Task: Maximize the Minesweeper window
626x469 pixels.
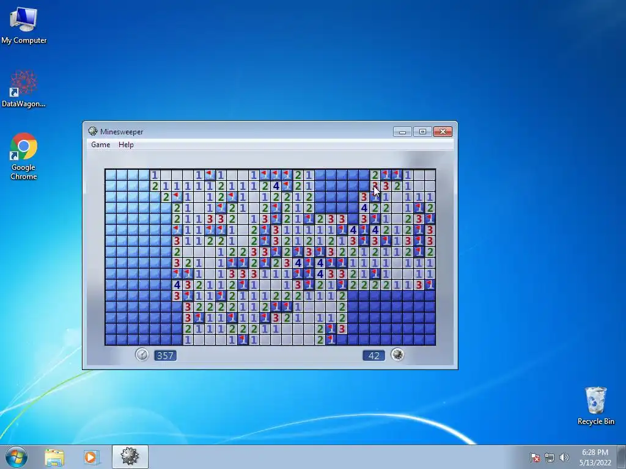Action: (x=422, y=132)
